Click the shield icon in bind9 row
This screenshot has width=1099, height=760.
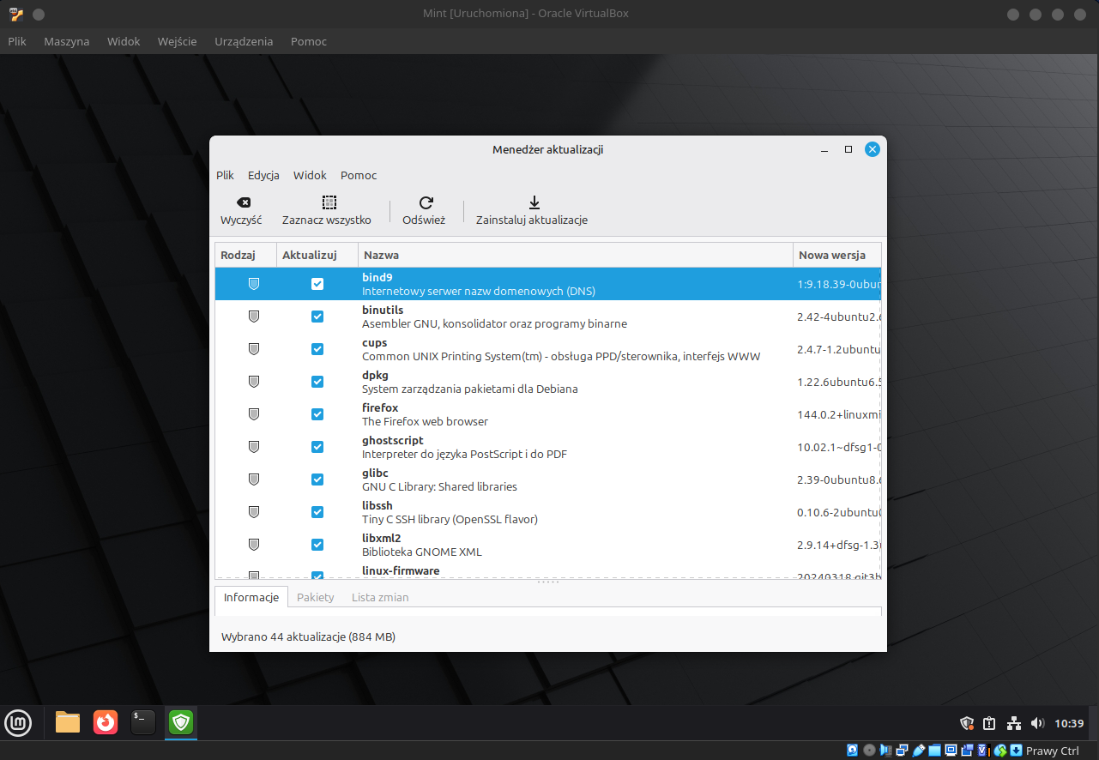(253, 284)
